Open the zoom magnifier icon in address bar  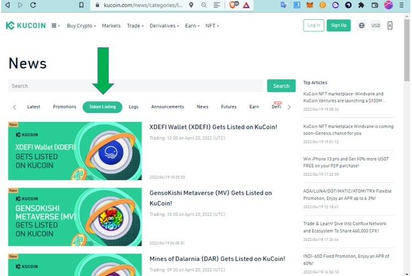[x=204, y=5]
